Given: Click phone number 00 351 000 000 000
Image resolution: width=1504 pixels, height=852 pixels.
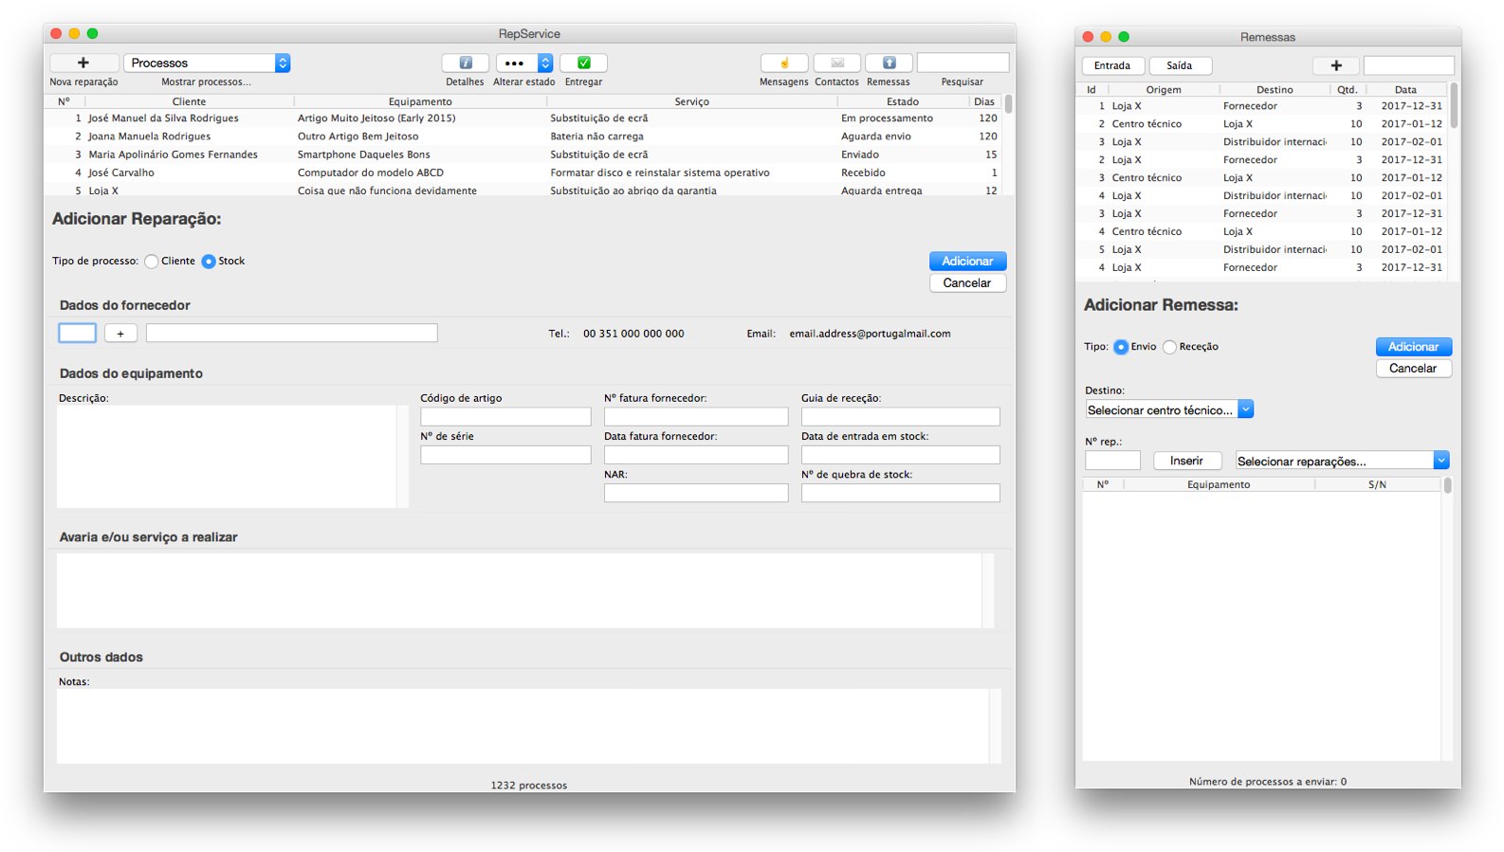Looking at the screenshot, I should coord(633,334).
